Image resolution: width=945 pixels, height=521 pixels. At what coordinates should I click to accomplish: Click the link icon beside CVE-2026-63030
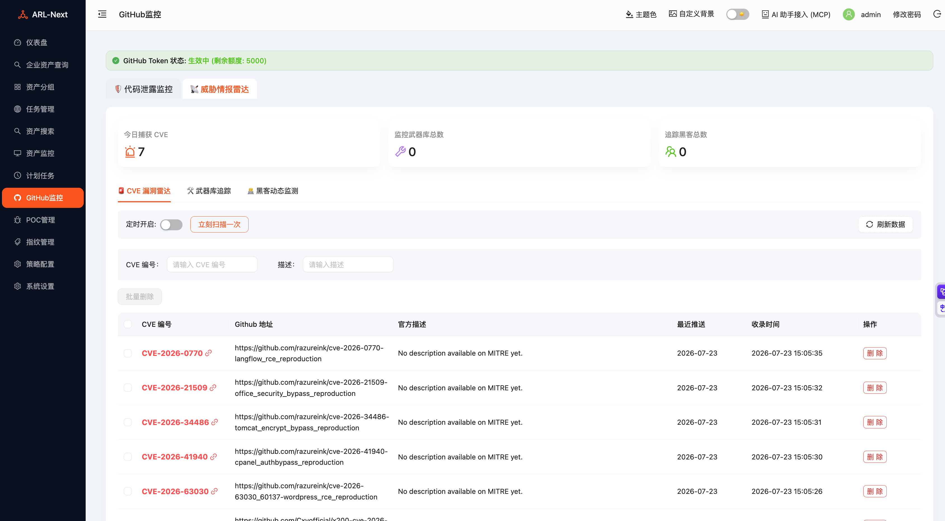click(214, 491)
